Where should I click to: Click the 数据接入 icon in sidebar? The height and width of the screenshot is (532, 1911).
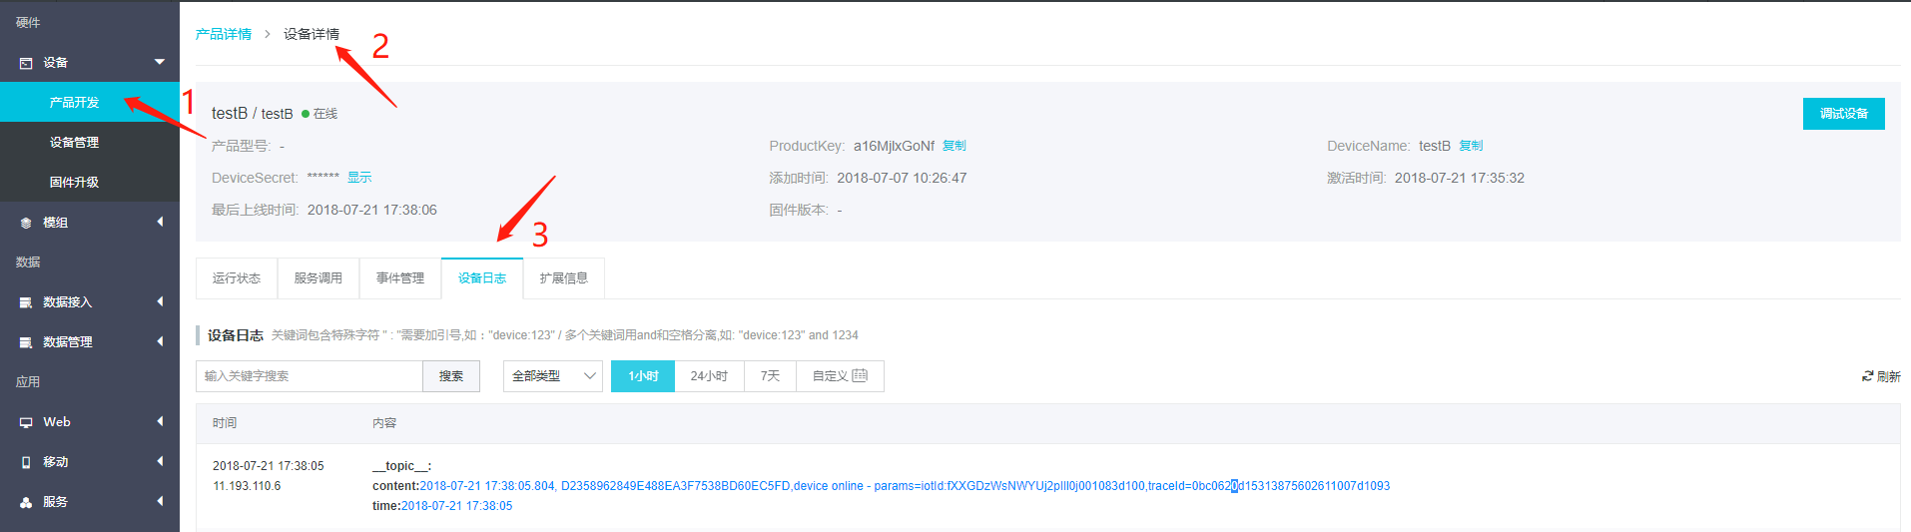[x=26, y=302]
